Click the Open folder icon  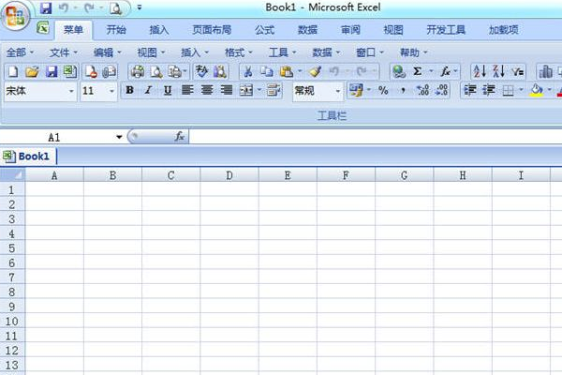click(x=32, y=71)
